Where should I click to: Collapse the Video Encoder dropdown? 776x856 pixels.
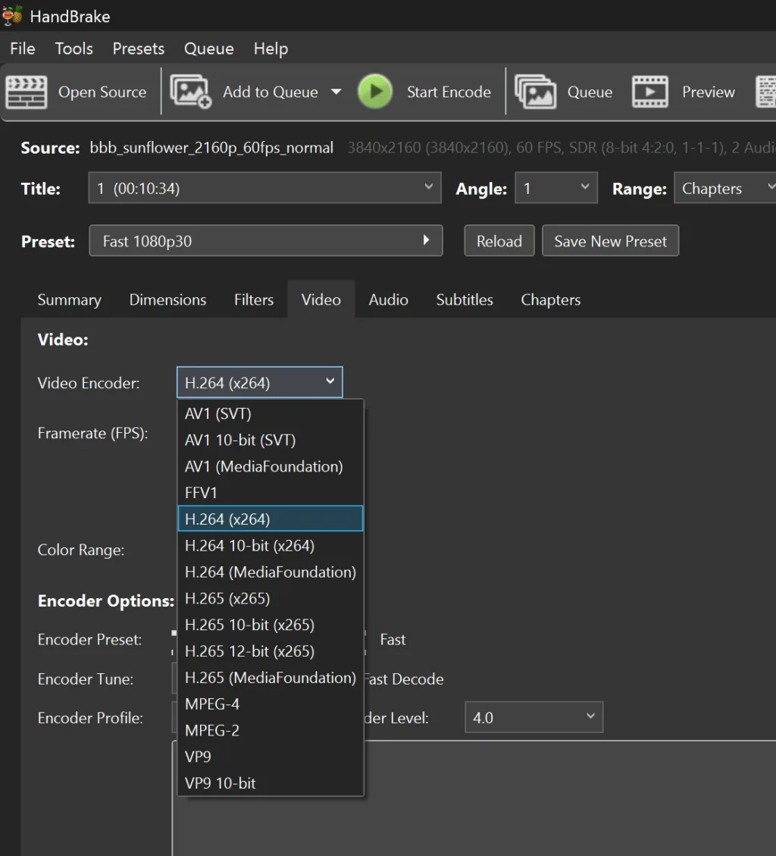[260, 382]
